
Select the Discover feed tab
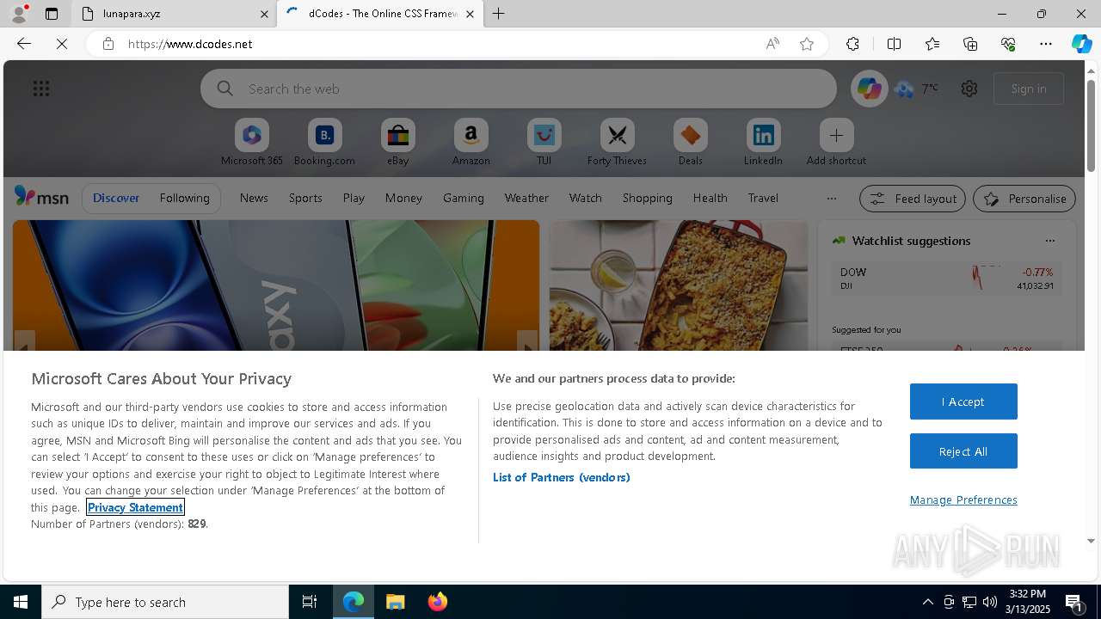coord(116,198)
